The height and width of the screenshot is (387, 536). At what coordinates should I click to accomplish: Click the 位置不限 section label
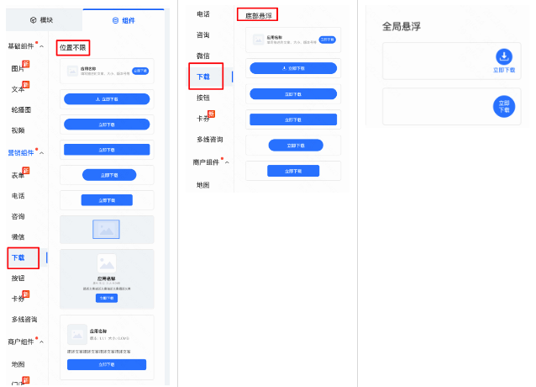pyautogui.click(x=73, y=48)
